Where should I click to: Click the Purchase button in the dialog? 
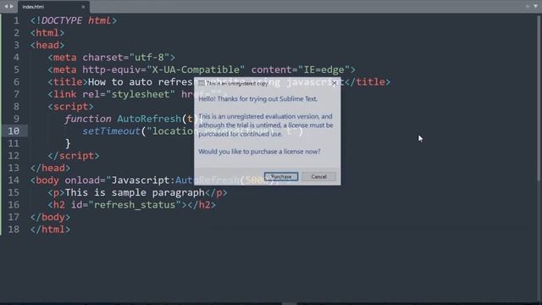[281, 177]
